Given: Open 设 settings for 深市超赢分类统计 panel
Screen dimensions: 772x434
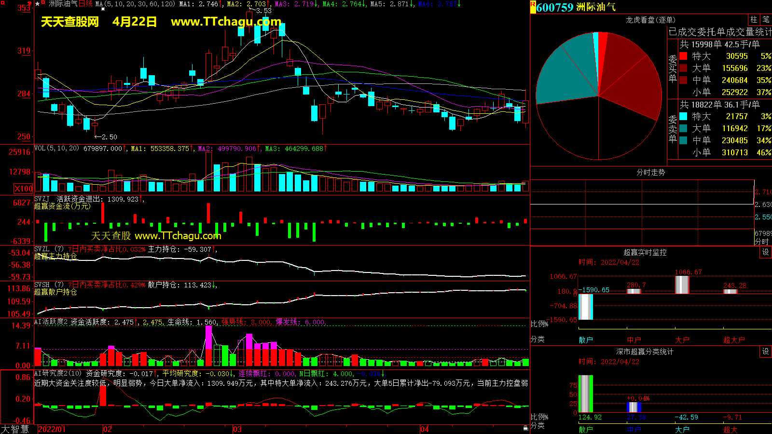Looking at the screenshot, I should 765,352.
